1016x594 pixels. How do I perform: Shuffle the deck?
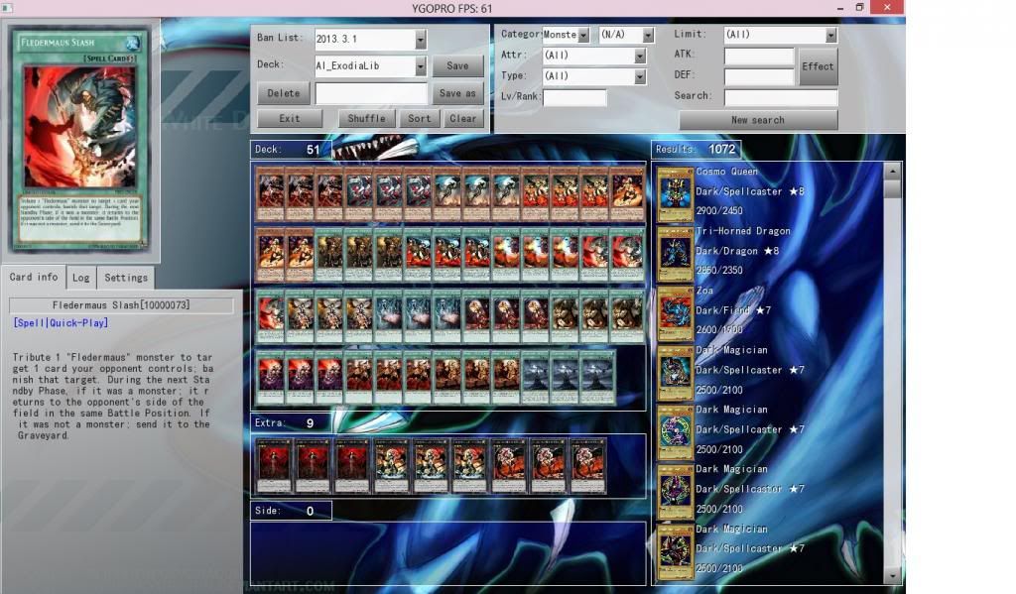[366, 119]
